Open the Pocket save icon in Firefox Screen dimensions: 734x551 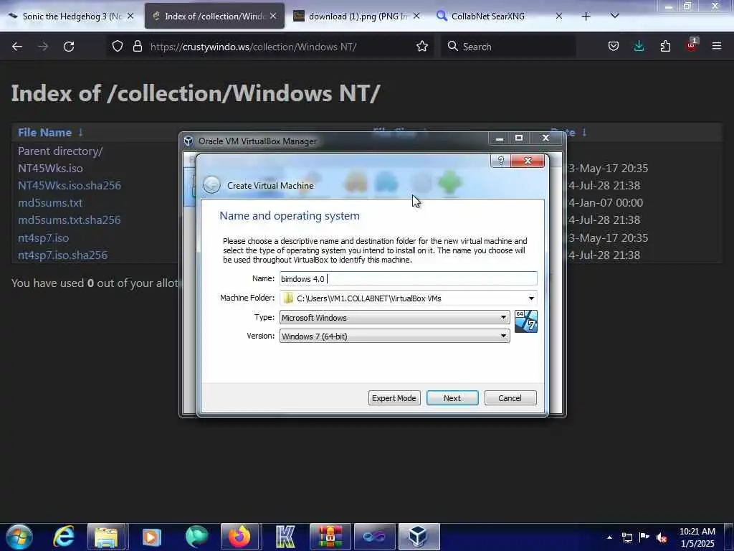[614, 47]
